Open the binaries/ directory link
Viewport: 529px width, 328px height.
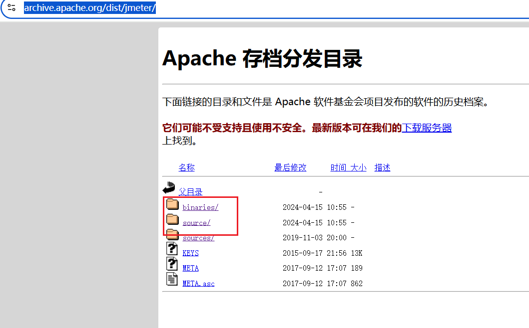point(200,207)
